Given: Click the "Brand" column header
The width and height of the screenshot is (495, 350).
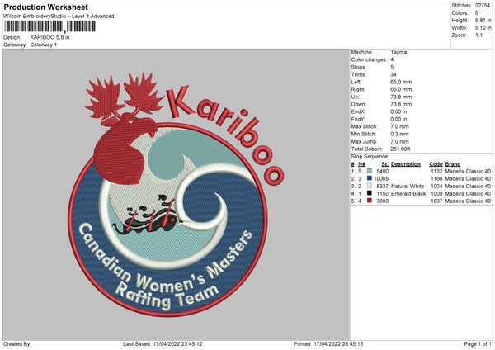Looking at the screenshot, I should tap(453, 164).
